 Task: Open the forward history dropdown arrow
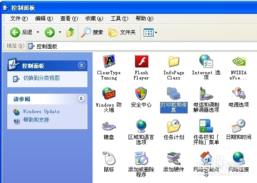[x=60, y=32]
